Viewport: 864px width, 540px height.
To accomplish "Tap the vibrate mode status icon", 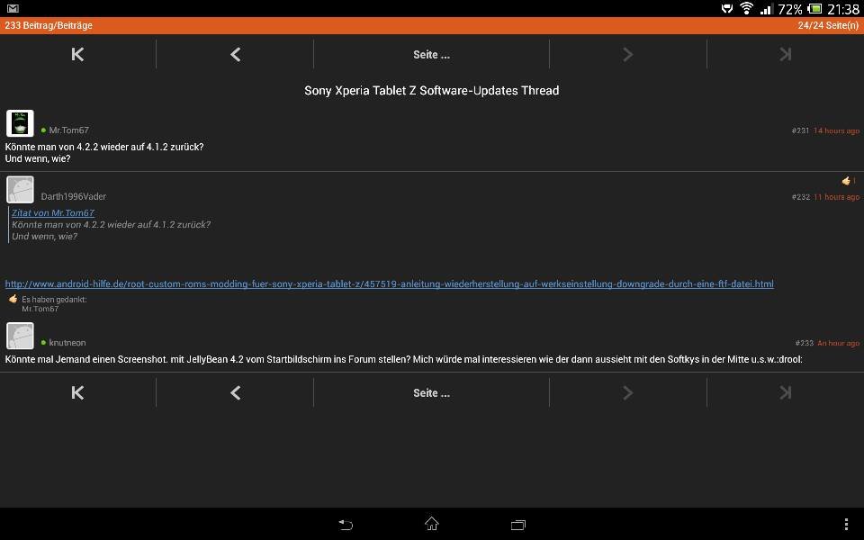I will pyautogui.click(x=727, y=8).
